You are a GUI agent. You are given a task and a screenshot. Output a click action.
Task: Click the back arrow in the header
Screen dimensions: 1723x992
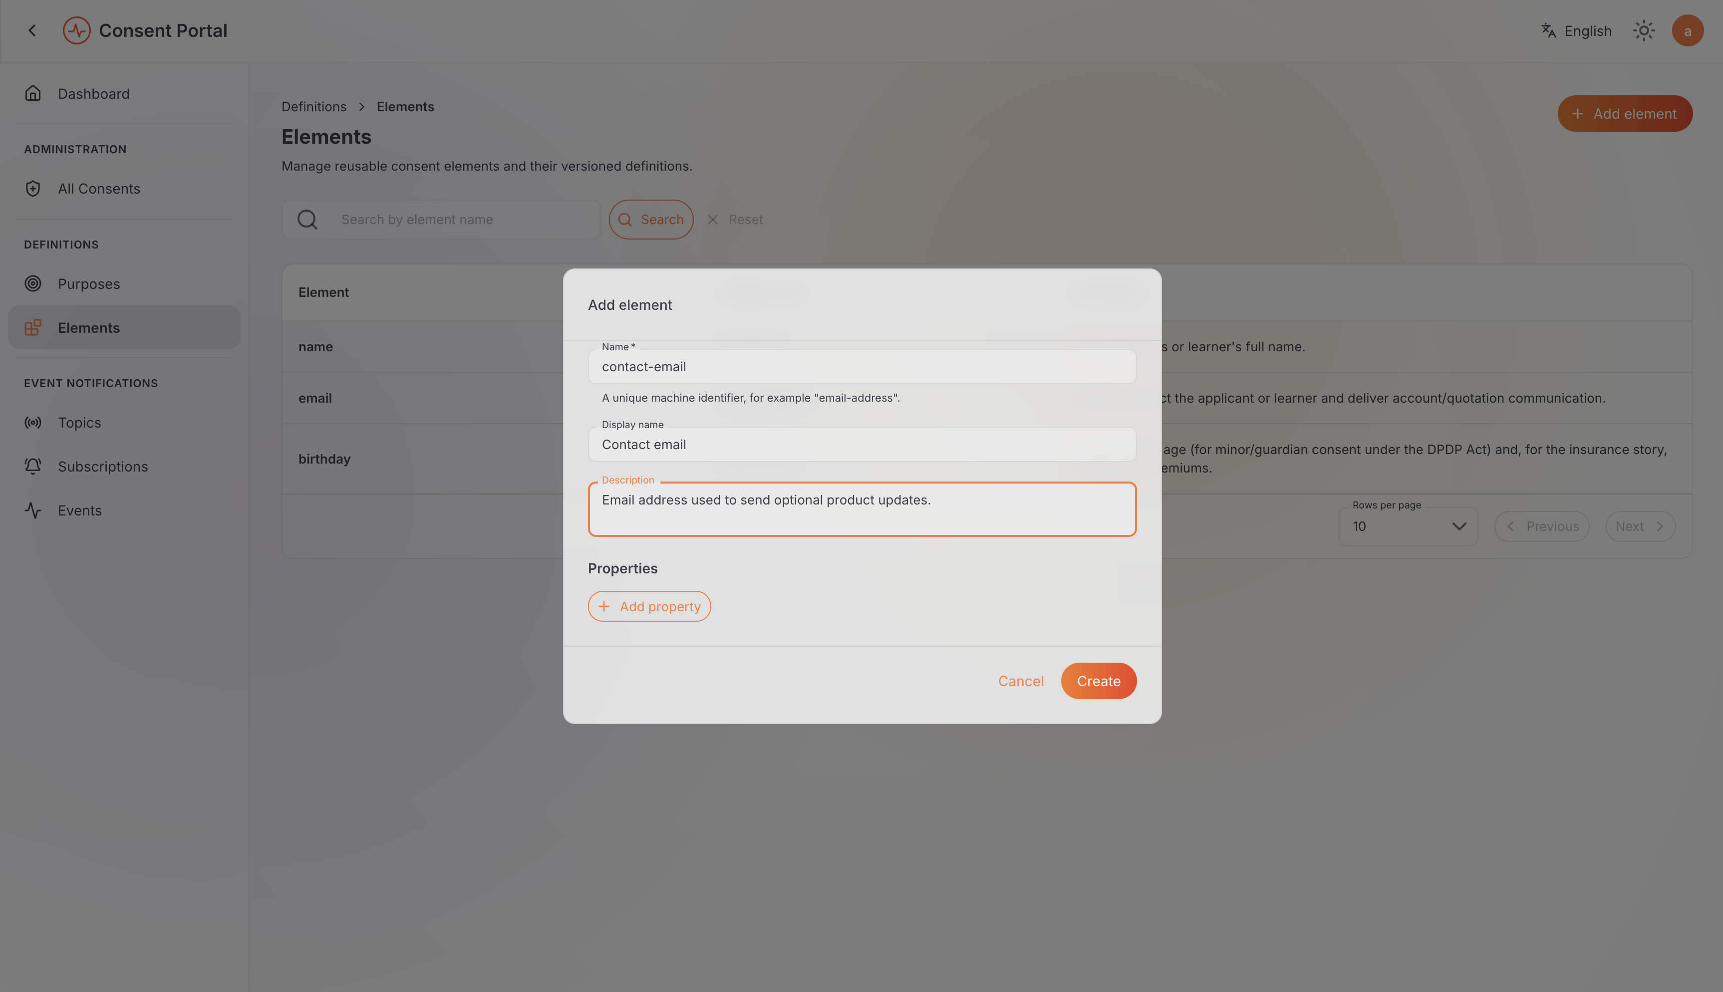click(x=32, y=30)
